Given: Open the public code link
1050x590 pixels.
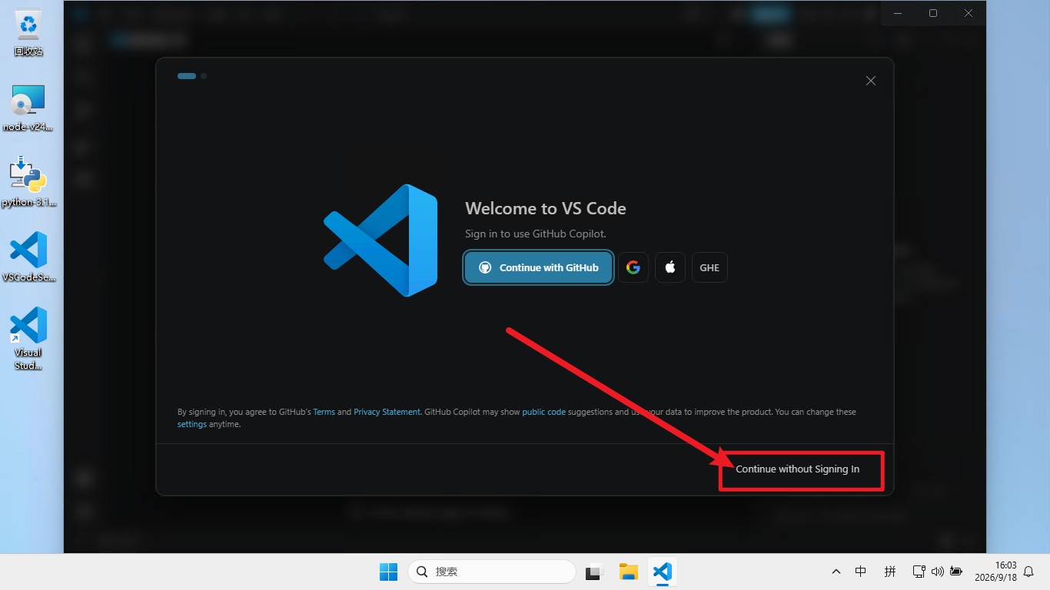Looking at the screenshot, I should click(x=543, y=412).
